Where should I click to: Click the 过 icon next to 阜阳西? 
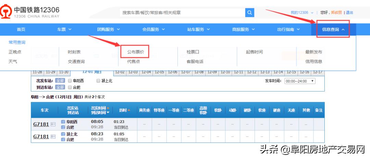coord(63,122)
